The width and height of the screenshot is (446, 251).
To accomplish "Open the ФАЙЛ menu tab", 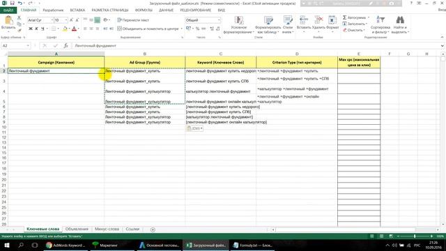I will (8, 10).
